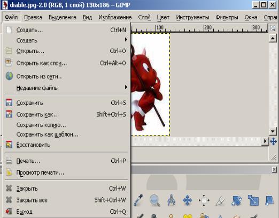Click the folder icon beside Открыть...

pyautogui.click(x=9, y=51)
